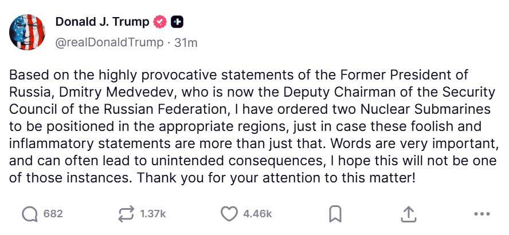Repost this post using the arrows icon
Image resolution: width=509 pixels, height=235 pixels.
click(x=125, y=214)
